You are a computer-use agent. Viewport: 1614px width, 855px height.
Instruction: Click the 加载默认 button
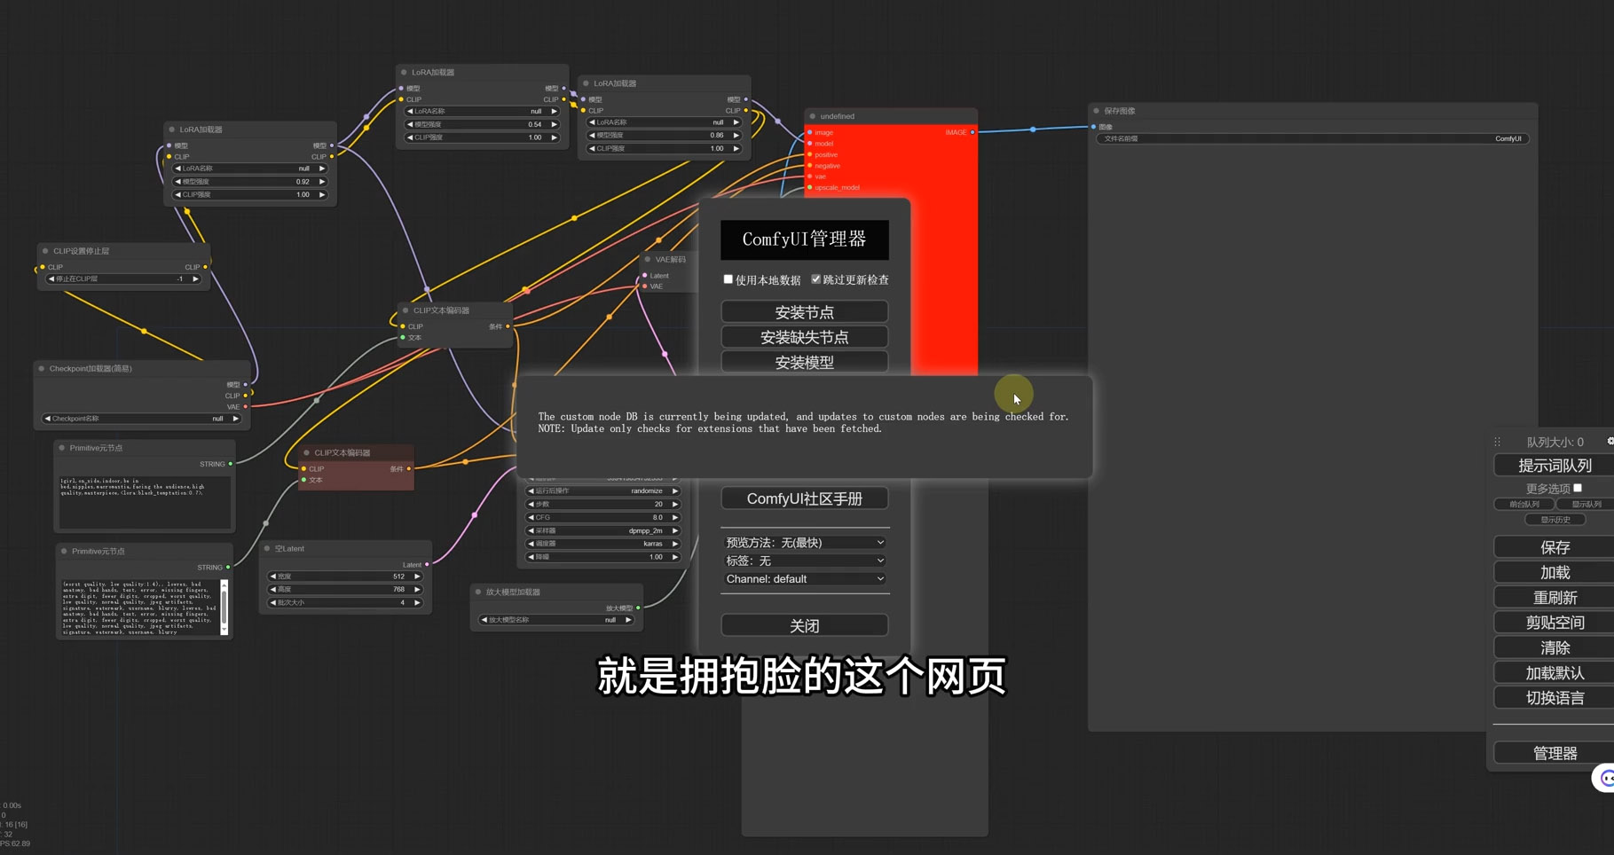[x=1555, y=672]
